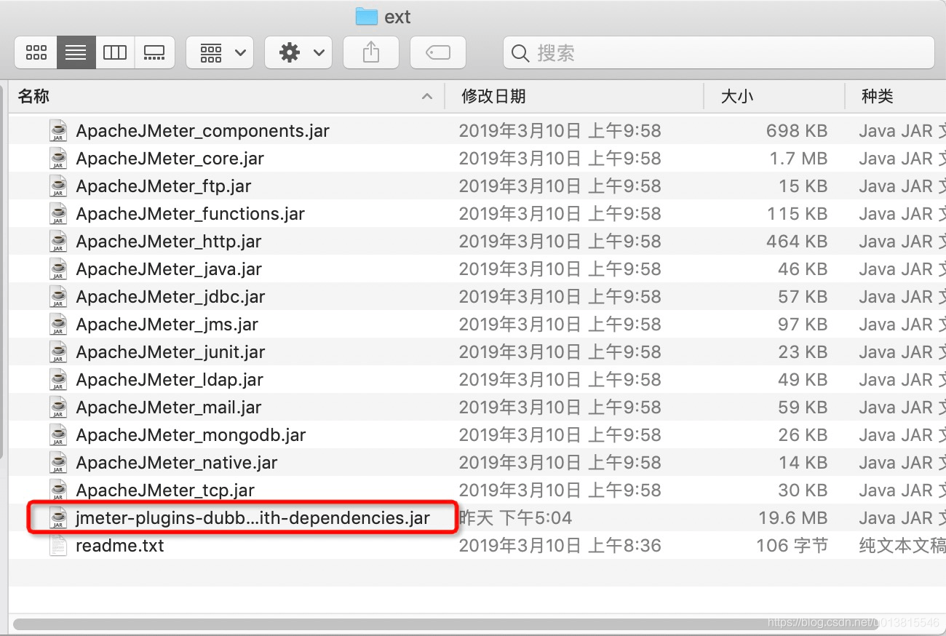This screenshot has width=946, height=636.
Task: Click the JAR icon of ApacheJMeter_jdbc.jar
Action: click(x=58, y=297)
